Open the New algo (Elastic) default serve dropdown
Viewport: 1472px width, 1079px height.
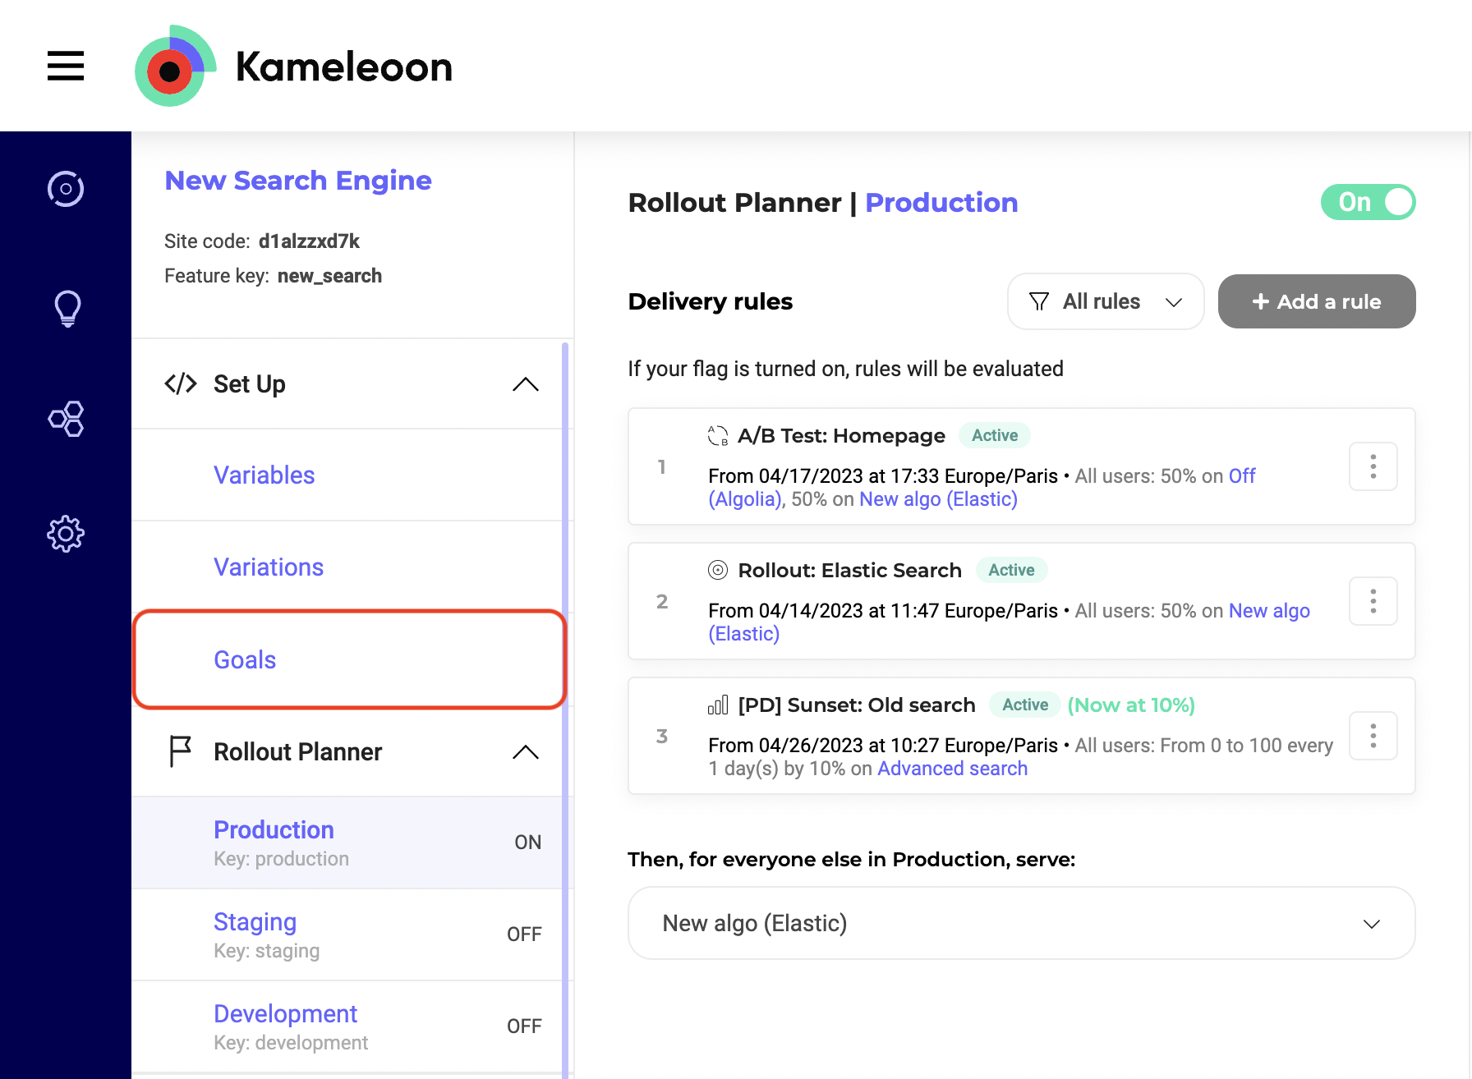click(1021, 923)
